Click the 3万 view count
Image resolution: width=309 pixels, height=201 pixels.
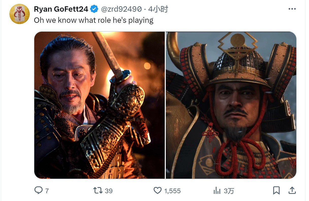(229, 191)
